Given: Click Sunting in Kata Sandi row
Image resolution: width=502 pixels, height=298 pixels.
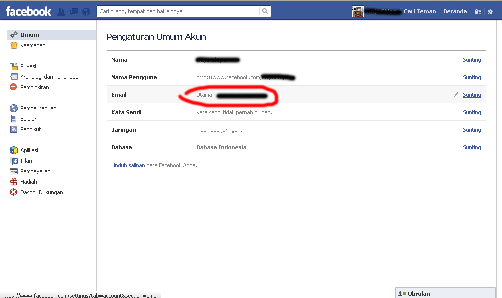Looking at the screenshot, I should pos(472,112).
